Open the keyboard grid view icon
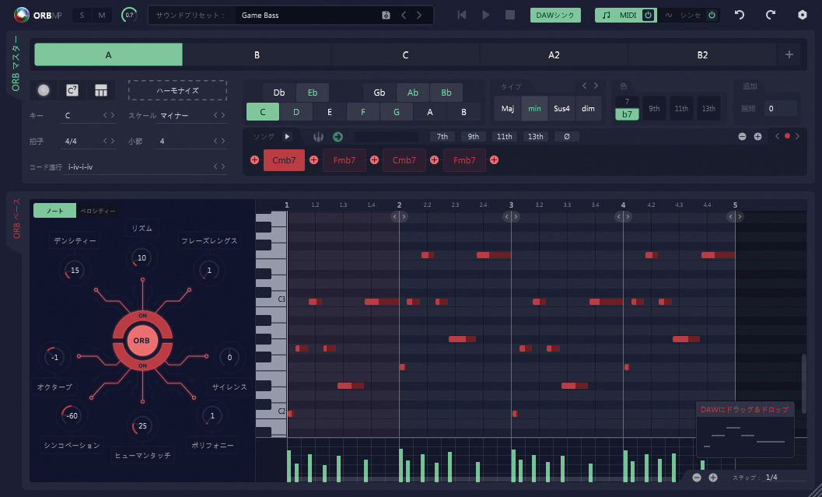This screenshot has width=822, height=497. 100,90
